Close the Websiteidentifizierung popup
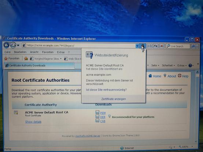 coord(143,52)
